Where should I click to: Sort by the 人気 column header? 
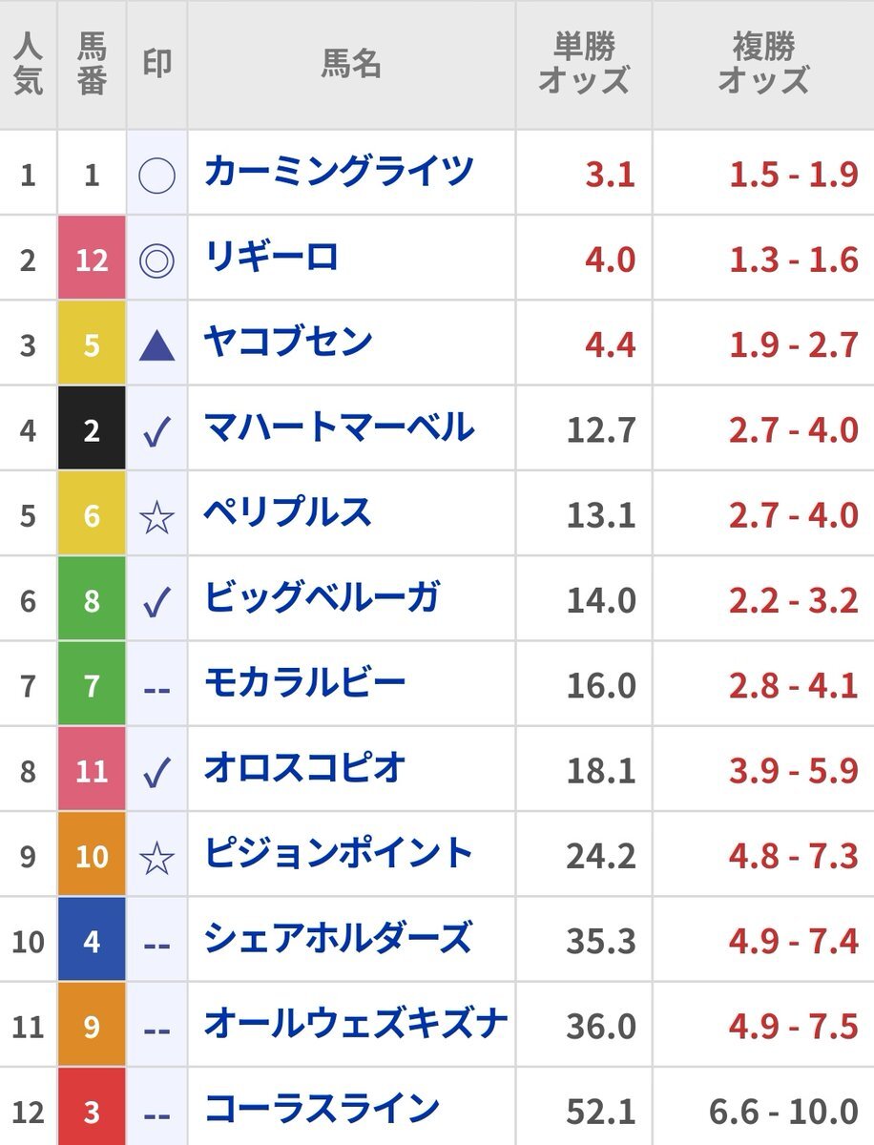tap(29, 65)
